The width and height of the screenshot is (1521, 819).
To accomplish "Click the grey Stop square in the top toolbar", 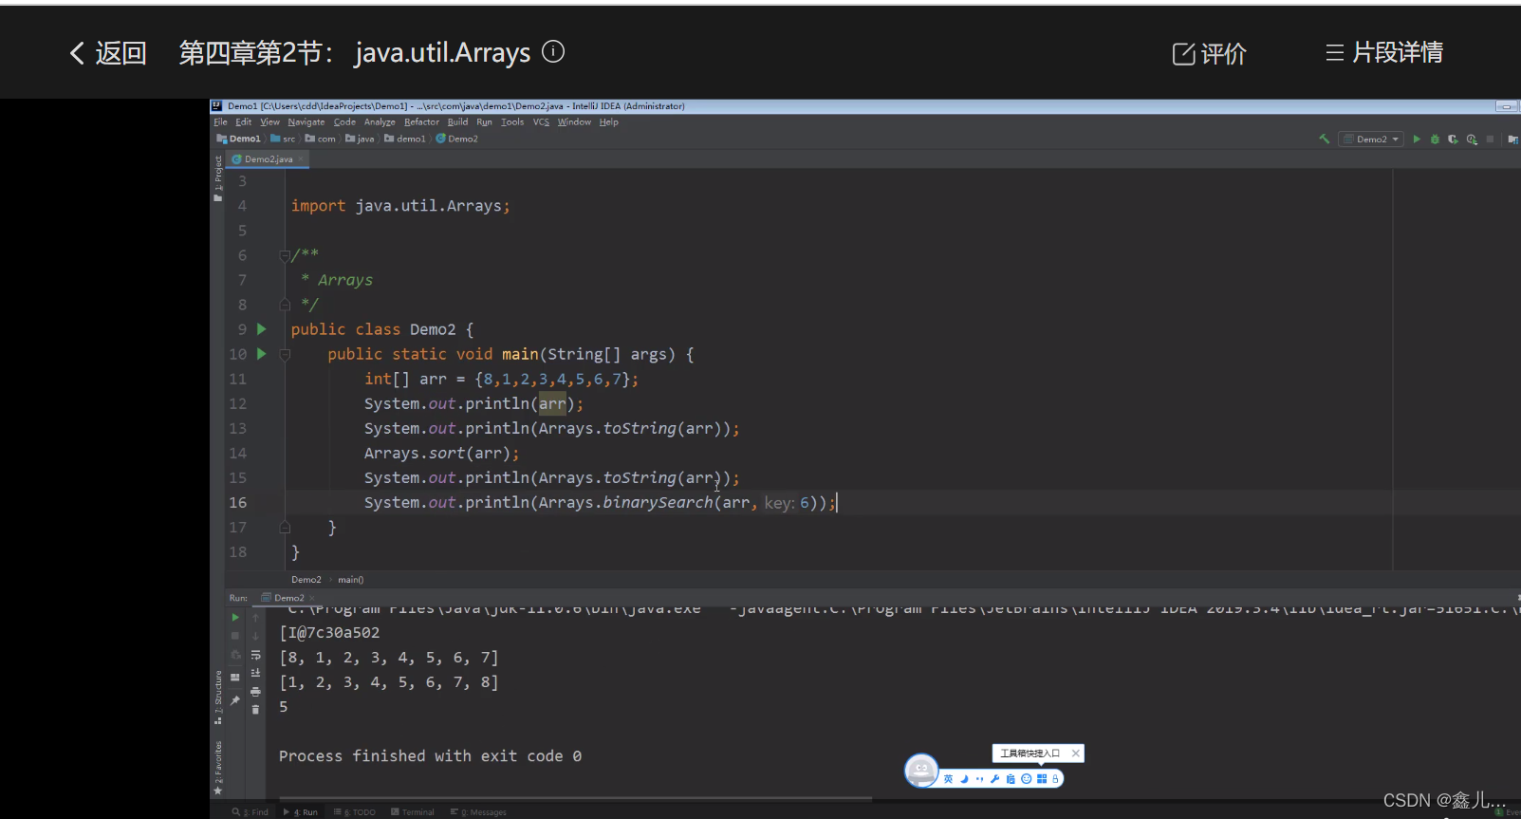I will [x=1490, y=140].
